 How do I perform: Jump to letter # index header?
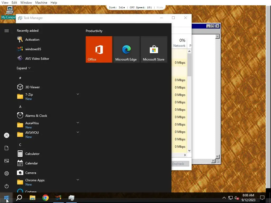tap(20, 78)
